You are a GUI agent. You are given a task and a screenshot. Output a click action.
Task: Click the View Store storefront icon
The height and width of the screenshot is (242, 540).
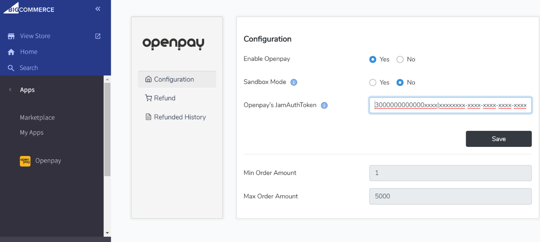(x=11, y=36)
